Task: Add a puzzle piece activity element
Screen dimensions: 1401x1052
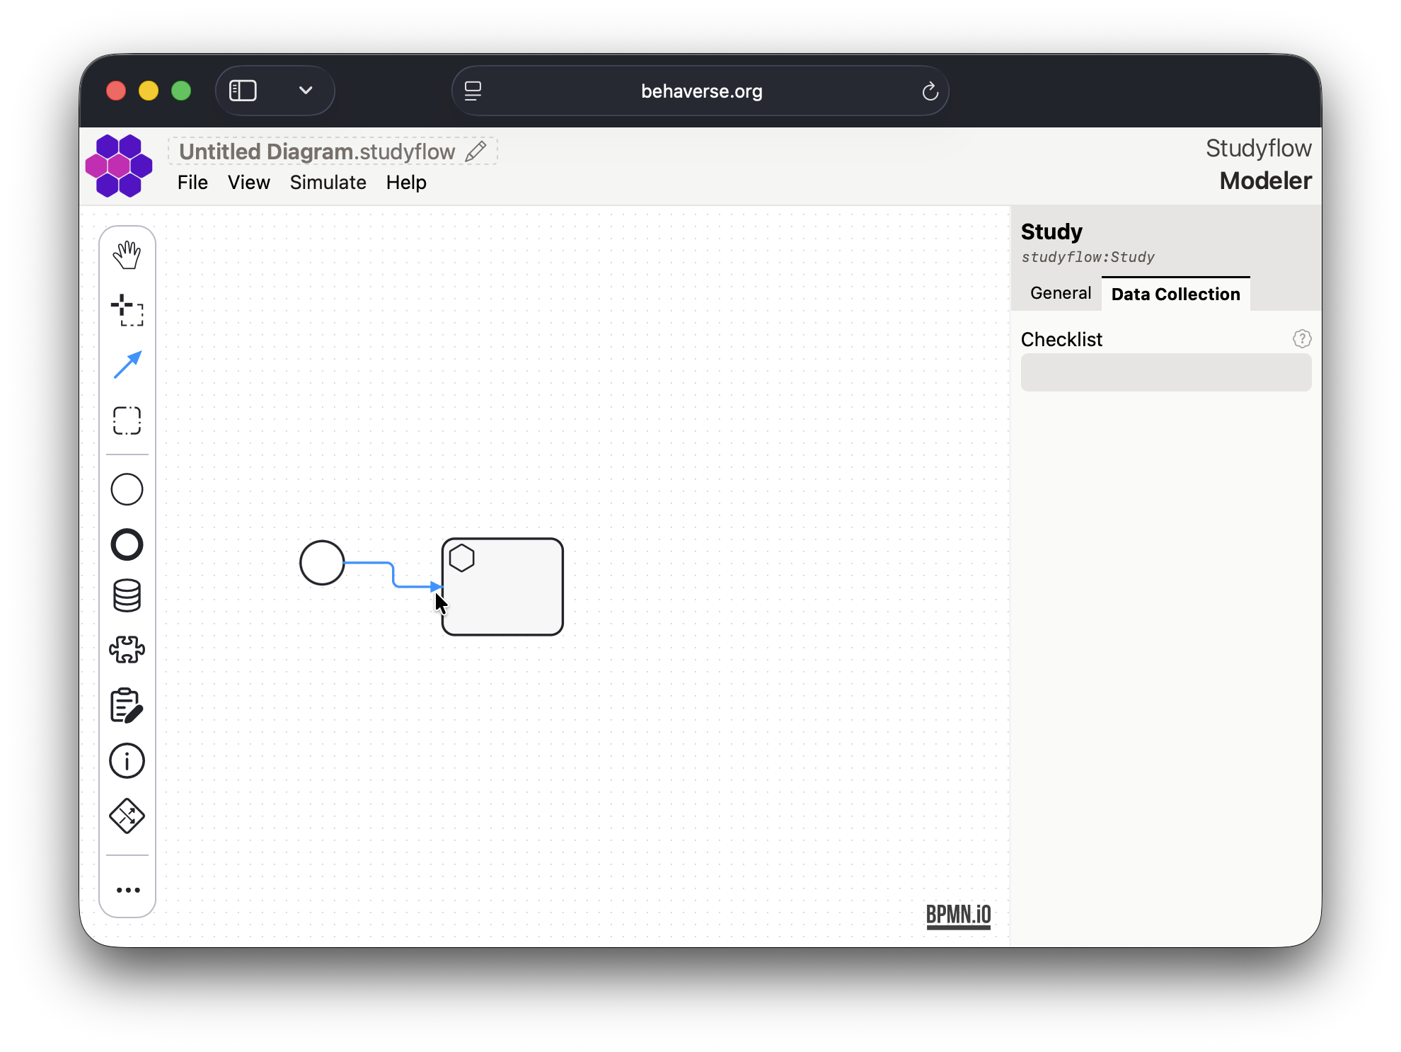Action: point(127,649)
